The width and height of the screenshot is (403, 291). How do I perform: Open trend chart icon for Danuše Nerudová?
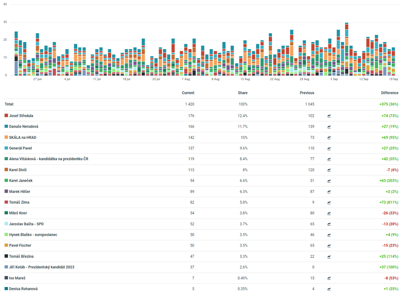click(329, 127)
